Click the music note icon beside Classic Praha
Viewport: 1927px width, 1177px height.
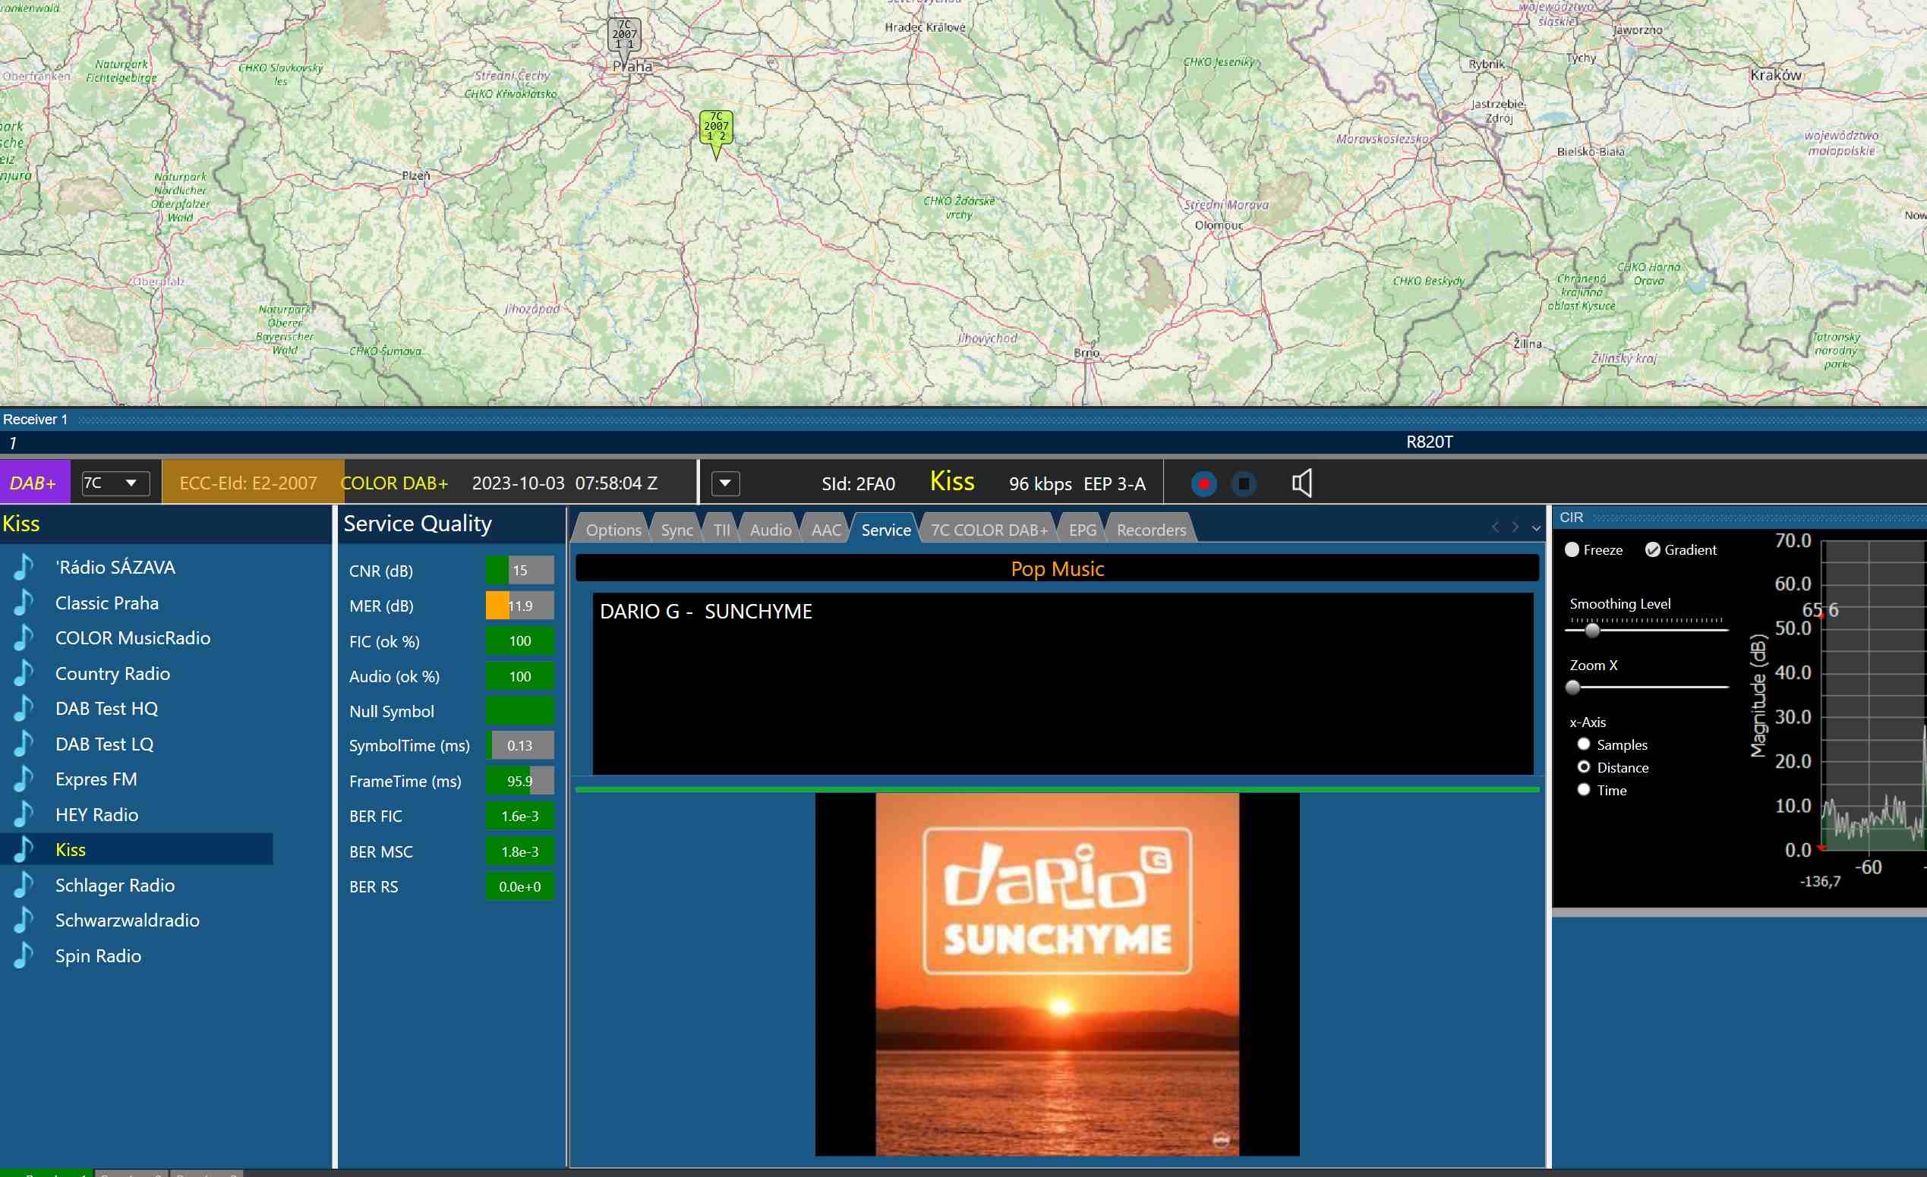(24, 603)
